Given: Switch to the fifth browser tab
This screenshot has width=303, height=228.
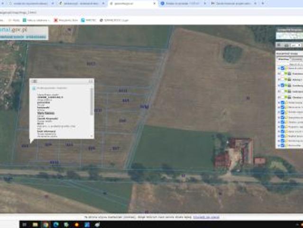Looking at the screenshot, I should 233,3.
